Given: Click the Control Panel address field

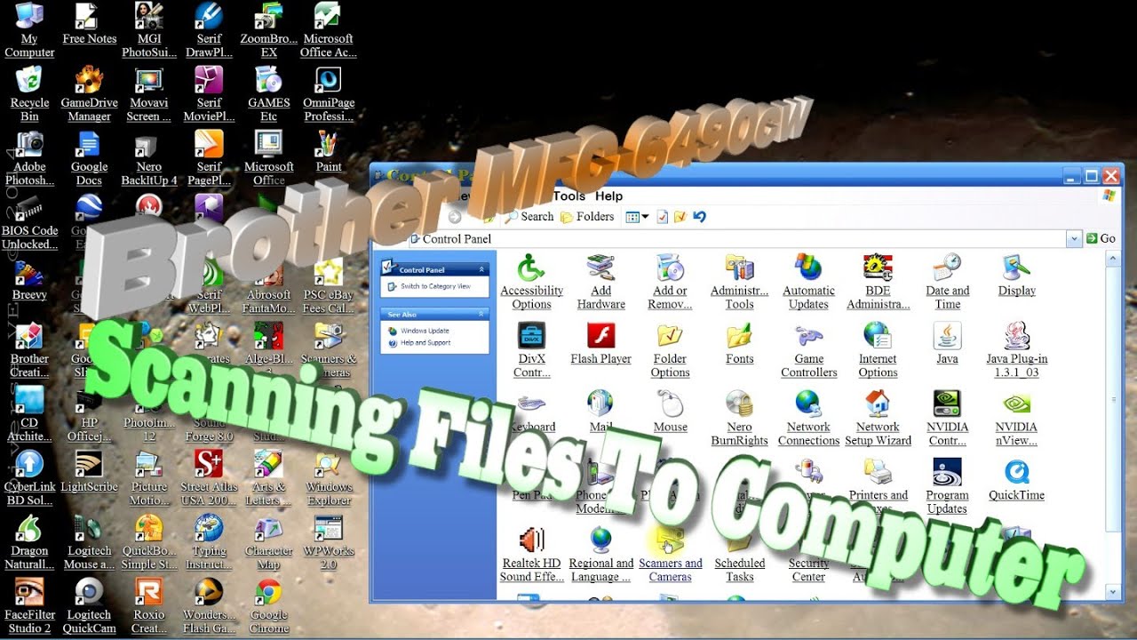Looking at the screenshot, I should (x=735, y=239).
